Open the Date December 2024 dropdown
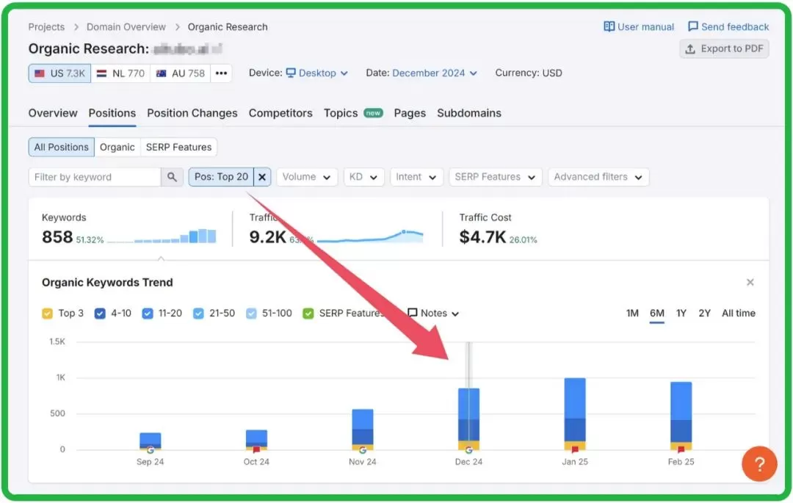The image size is (793, 503). (435, 73)
